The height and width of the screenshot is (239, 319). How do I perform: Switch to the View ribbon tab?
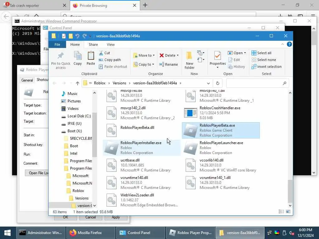point(111,45)
